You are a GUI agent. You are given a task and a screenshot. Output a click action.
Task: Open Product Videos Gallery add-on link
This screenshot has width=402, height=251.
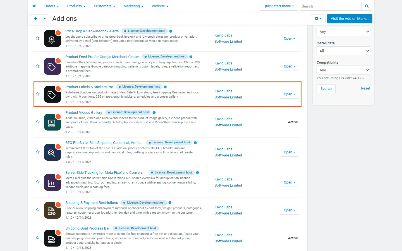[x=84, y=113]
